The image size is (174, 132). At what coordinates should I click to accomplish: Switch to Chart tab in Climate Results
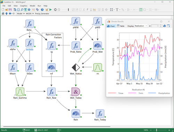coord(111,26)
